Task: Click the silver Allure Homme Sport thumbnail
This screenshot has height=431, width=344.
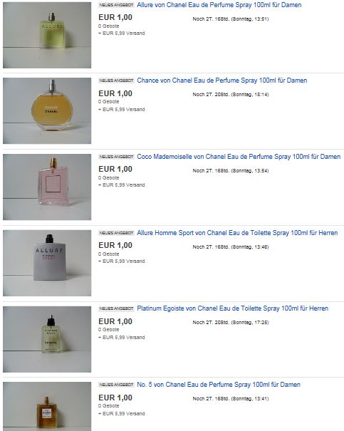Action: [47, 263]
